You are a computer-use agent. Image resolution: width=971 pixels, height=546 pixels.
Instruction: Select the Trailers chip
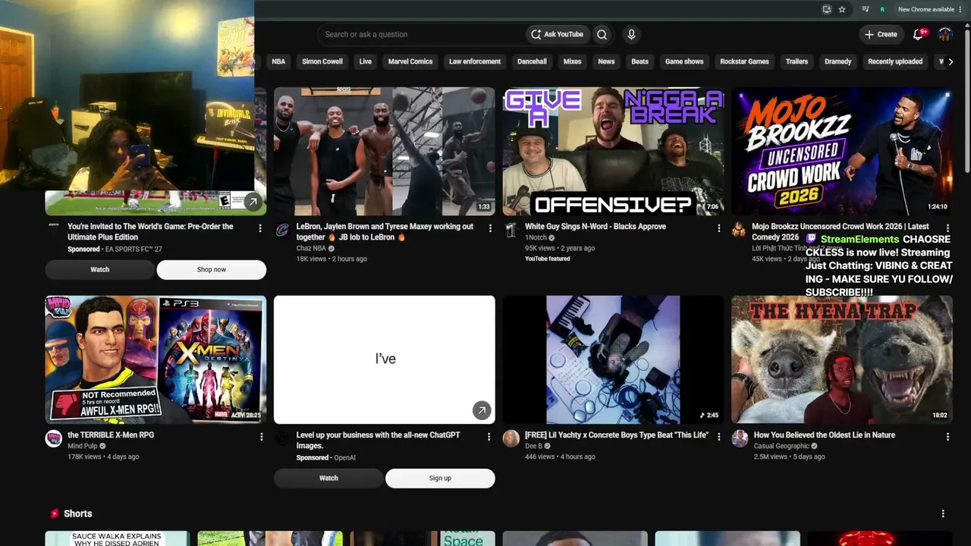797,61
